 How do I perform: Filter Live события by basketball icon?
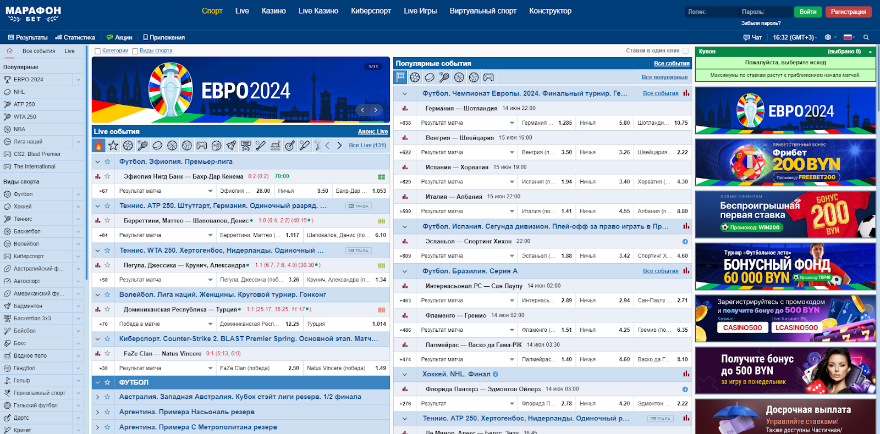pyautogui.click(x=172, y=146)
